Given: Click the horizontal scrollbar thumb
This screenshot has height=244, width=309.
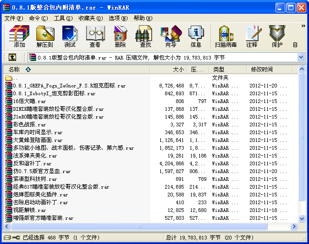Looking at the screenshot, I should [139, 226].
